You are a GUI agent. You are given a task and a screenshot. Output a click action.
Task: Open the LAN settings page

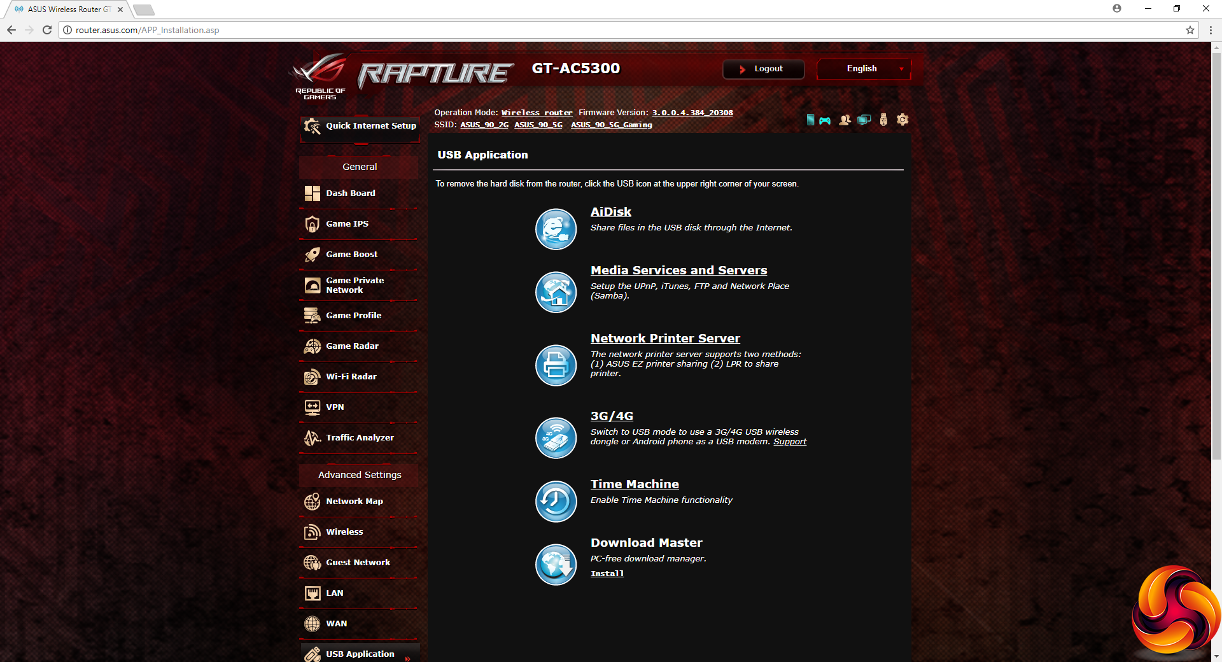click(x=359, y=593)
